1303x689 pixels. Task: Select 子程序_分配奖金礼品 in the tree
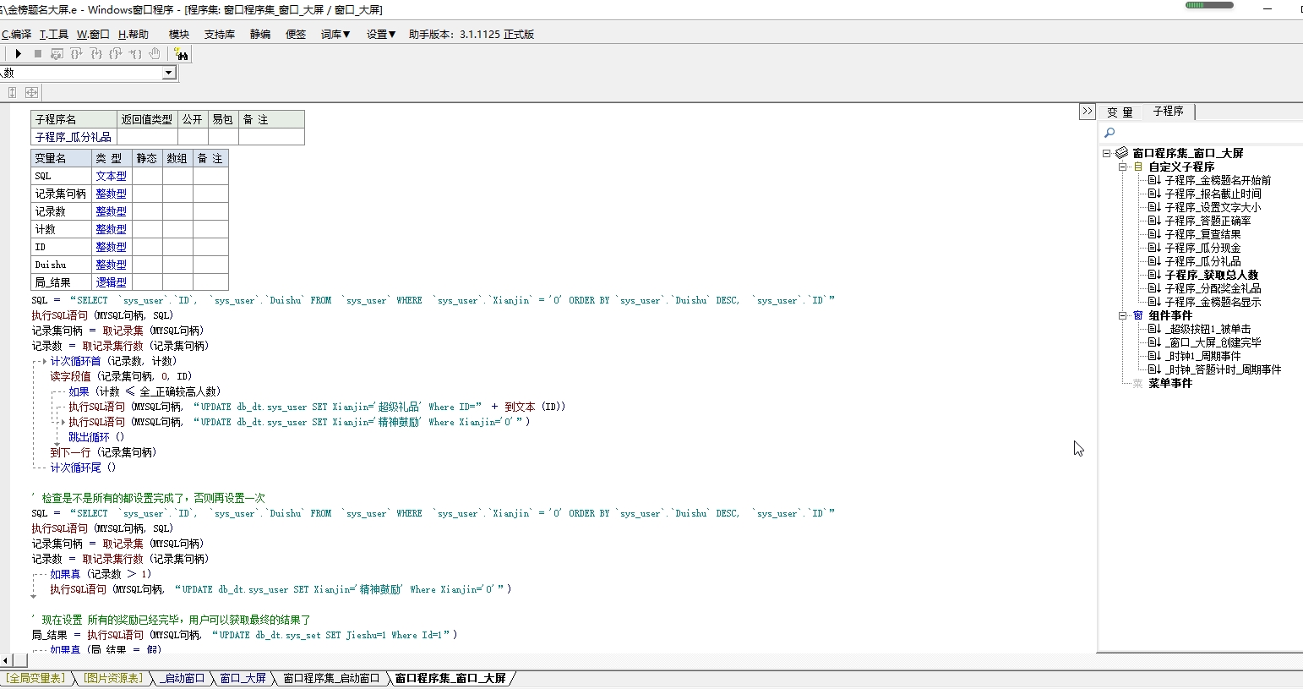click(1213, 288)
